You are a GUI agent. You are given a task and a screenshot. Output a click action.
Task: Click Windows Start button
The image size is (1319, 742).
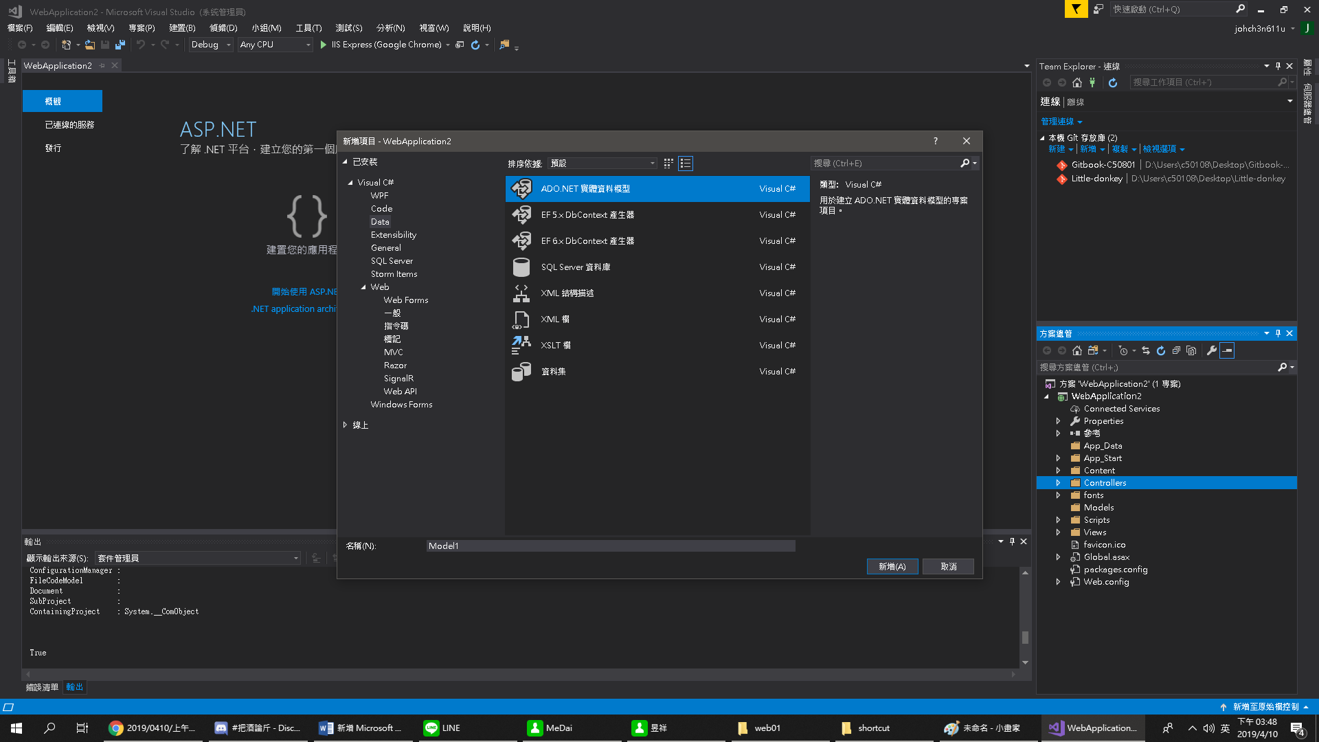coord(16,728)
